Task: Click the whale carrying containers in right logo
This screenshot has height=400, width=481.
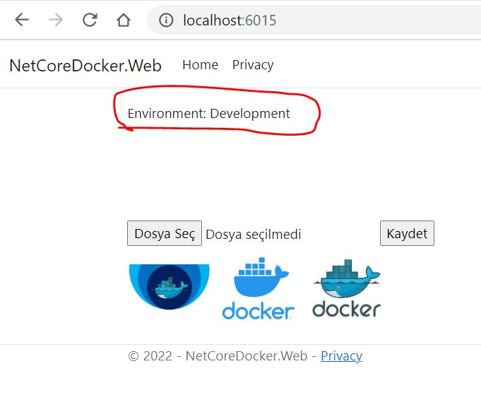Action: pos(346,279)
